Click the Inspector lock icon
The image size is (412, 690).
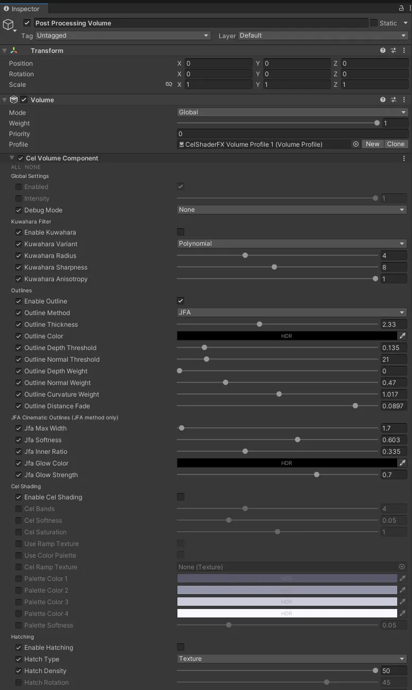point(401,8)
